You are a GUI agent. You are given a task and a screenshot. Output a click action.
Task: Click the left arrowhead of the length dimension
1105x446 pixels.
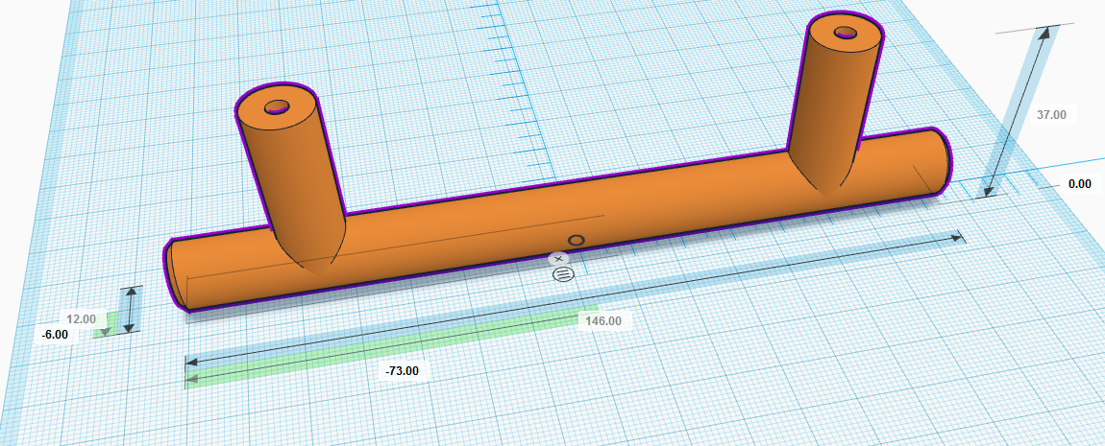(x=190, y=363)
